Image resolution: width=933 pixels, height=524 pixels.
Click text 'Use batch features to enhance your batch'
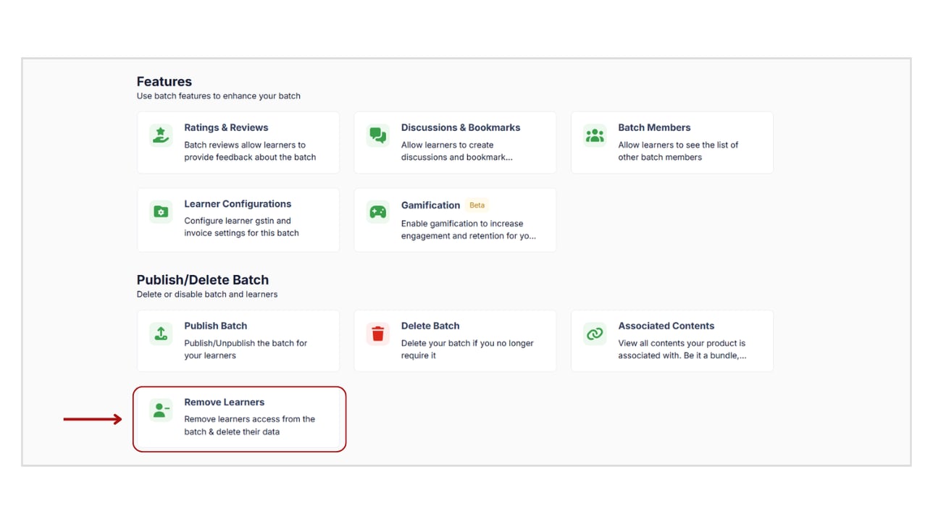click(x=219, y=96)
